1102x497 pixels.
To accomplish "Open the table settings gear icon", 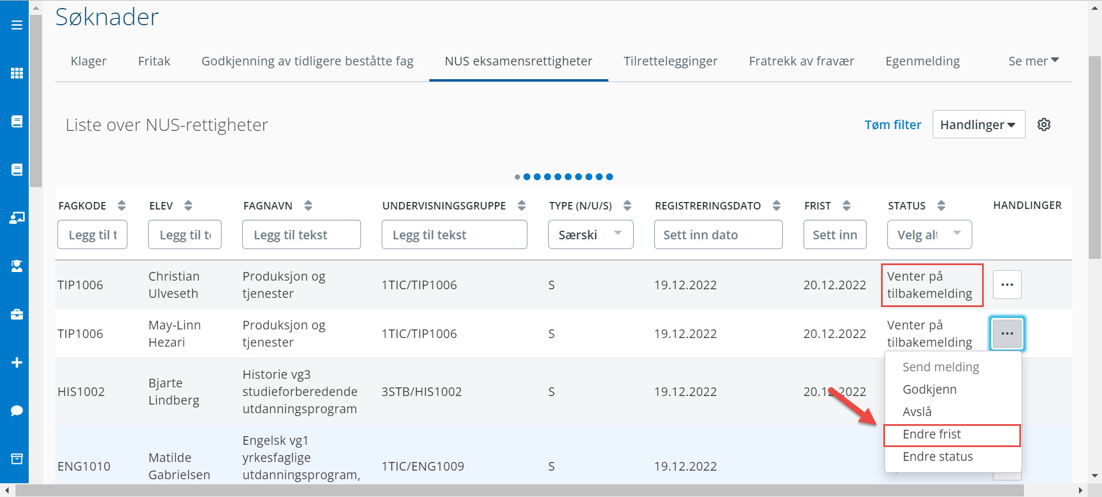I will tap(1044, 125).
